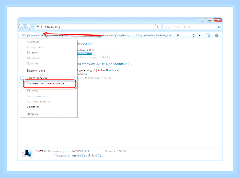240x178 pixels.
Task: Click the Back navigation arrow
Action: click(x=21, y=27)
